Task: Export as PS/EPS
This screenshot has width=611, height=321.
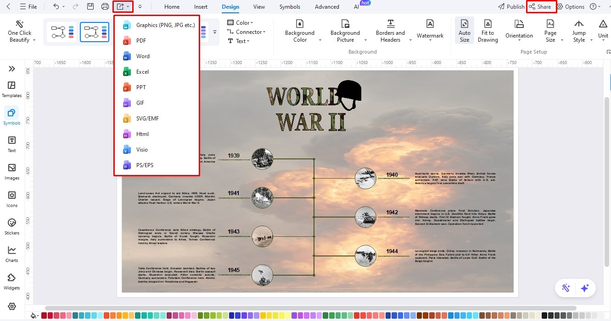Action: click(x=157, y=165)
